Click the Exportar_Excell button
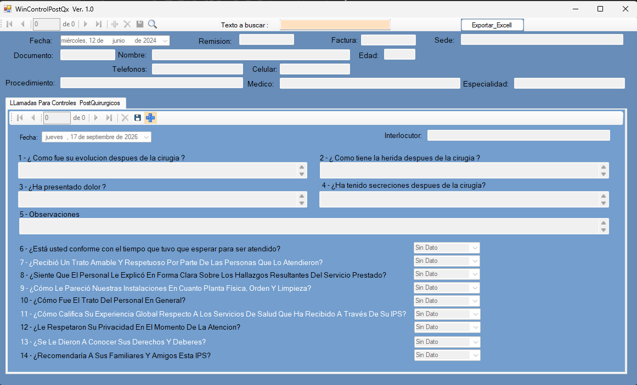This screenshot has width=637, height=385. pyautogui.click(x=492, y=25)
